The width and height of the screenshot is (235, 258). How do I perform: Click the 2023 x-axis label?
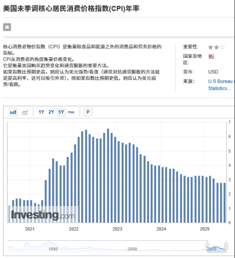click(x=117, y=229)
